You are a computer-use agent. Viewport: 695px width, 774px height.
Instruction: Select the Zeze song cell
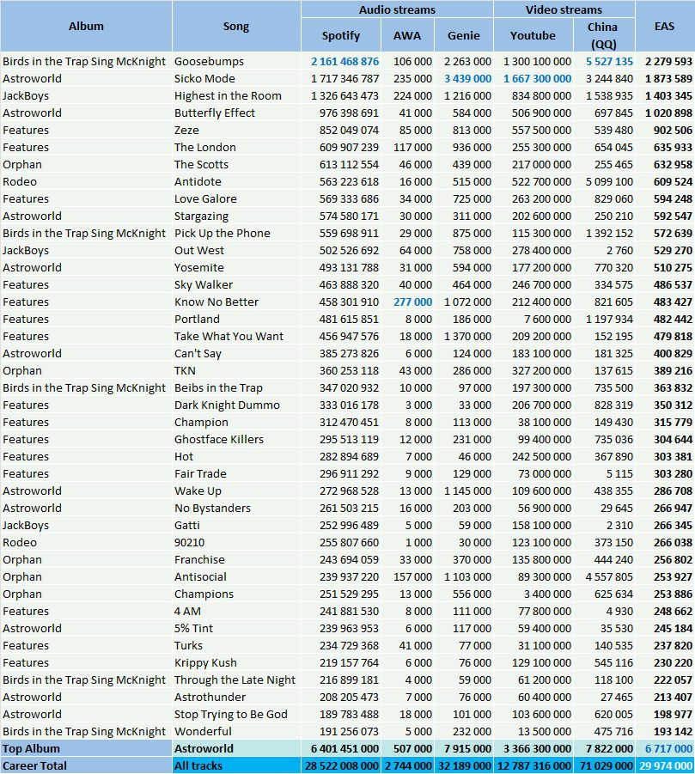(x=236, y=131)
